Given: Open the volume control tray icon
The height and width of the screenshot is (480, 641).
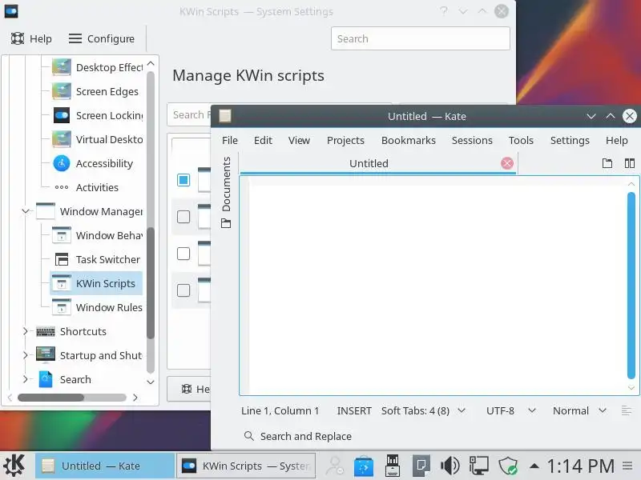Looking at the screenshot, I should tap(450, 466).
